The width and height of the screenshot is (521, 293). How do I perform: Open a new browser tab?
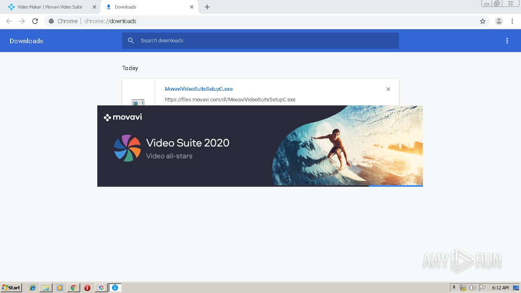pos(207,7)
